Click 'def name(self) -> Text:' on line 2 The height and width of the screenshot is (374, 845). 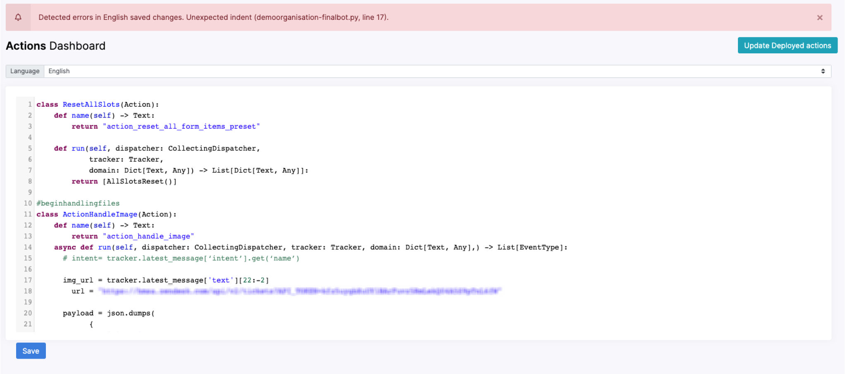[x=104, y=115]
